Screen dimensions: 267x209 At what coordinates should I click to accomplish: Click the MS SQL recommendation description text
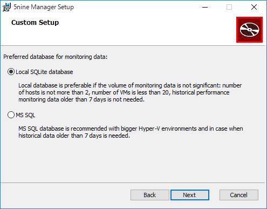click(131, 132)
